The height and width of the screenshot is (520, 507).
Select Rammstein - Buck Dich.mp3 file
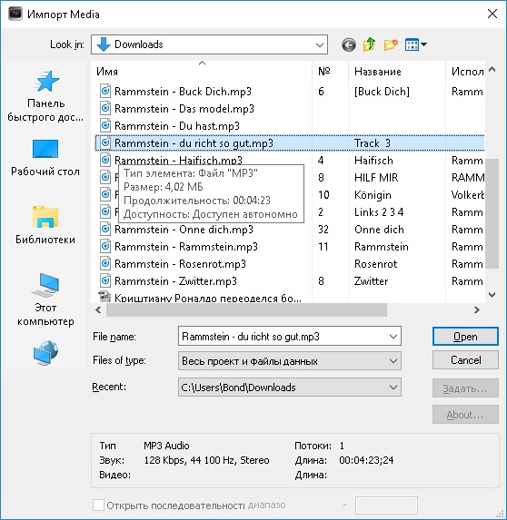(x=183, y=91)
